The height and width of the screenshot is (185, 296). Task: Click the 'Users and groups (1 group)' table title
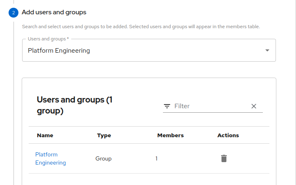click(x=75, y=105)
